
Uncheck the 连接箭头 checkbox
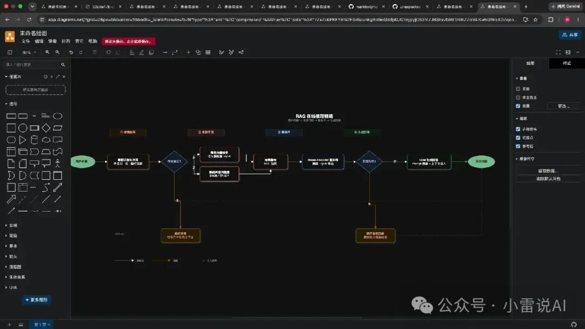coord(518,129)
